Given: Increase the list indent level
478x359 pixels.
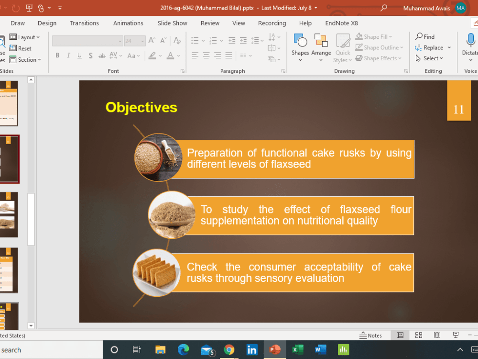Looking at the screenshot, I should pyautogui.click(x=243, y=40).
